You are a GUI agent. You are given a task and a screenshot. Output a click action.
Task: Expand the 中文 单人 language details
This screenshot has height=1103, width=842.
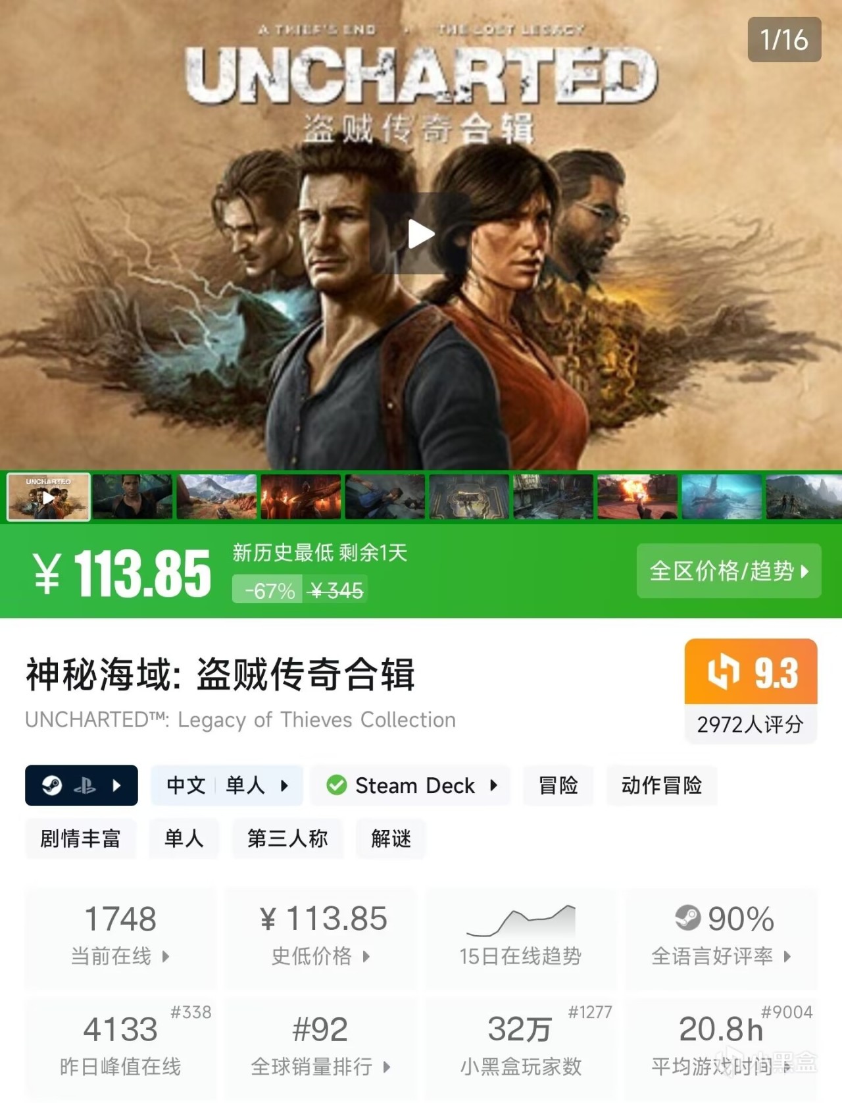(x=227, y=785)
